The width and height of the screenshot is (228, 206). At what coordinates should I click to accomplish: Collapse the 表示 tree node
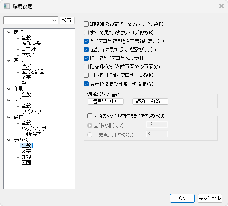9,60
